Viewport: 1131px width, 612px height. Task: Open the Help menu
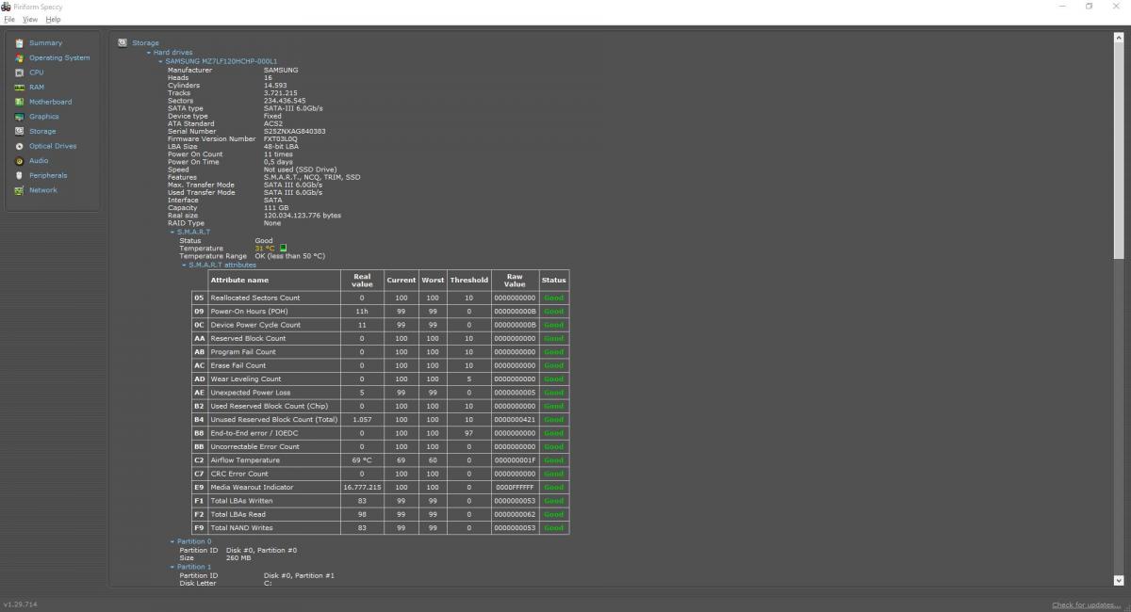click(53, 19)
